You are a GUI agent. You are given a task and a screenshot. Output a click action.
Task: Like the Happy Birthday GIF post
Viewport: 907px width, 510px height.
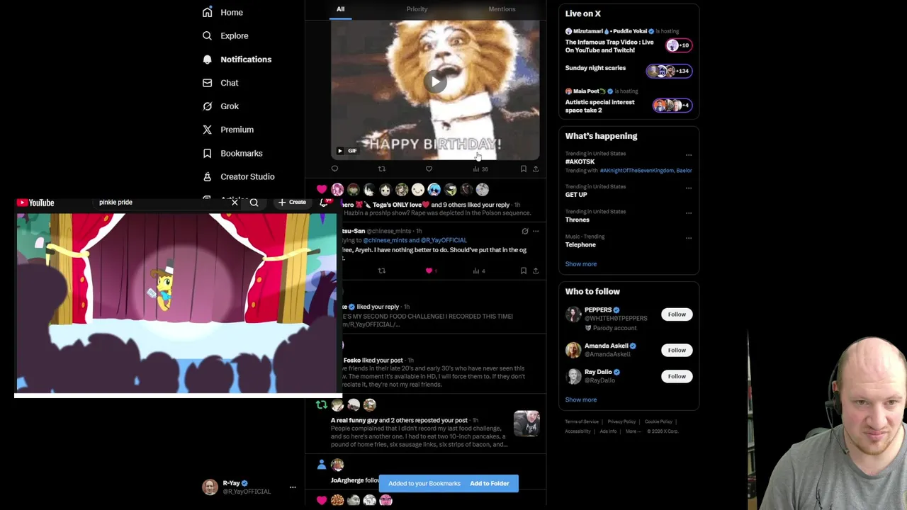click(429, 169)
